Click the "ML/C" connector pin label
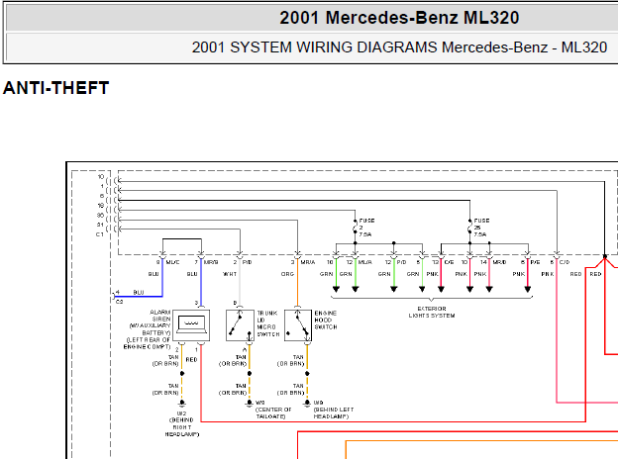The width and height of the screenshot is (618, 459). tap(172, 262)
